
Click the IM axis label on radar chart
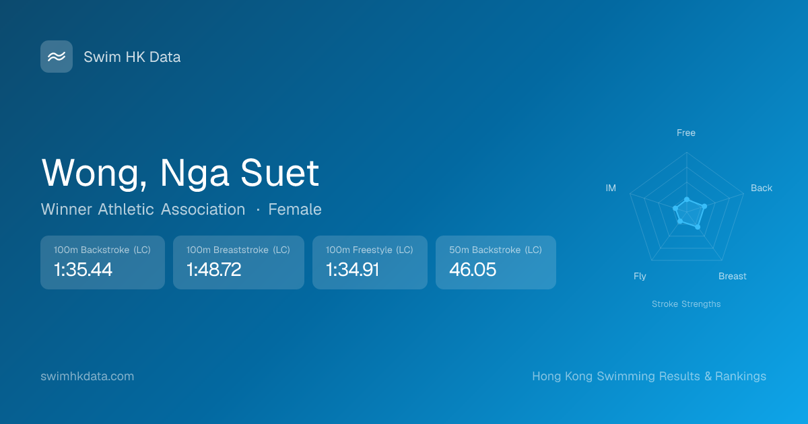611,188
